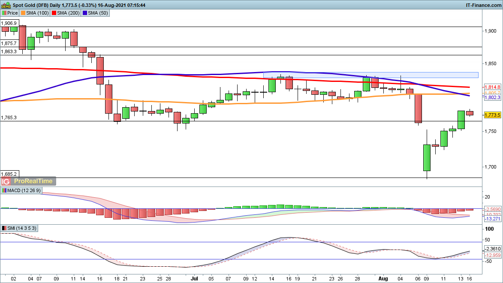Click the SMI indicator color icon
Image resolution: width=503 pixels, height=283 pixels.
point(4,228)
